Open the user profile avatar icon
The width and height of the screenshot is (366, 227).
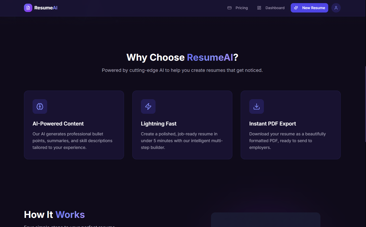[336, 8]
